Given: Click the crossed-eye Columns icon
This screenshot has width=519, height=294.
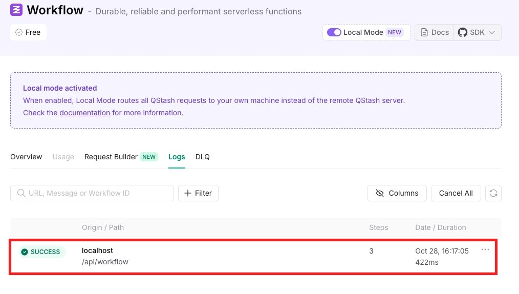Looking at the screenshot, I should [380, 193].
